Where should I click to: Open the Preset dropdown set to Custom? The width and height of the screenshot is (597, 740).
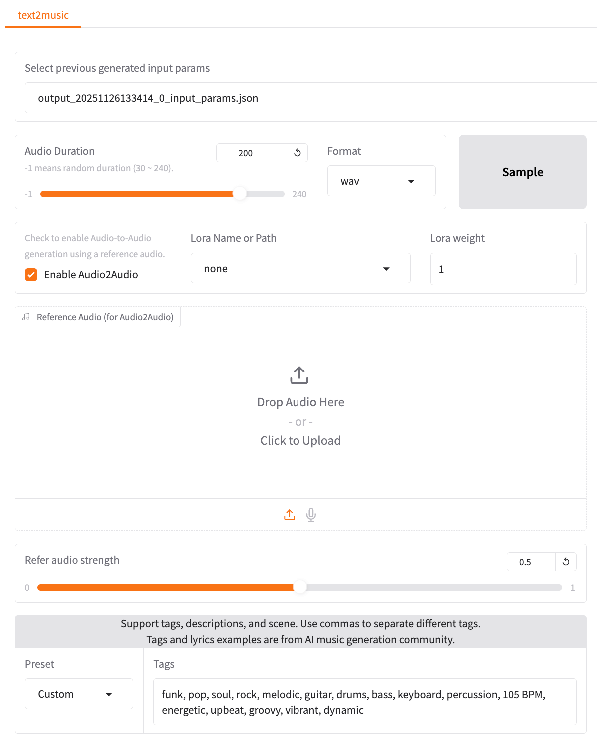79,694
